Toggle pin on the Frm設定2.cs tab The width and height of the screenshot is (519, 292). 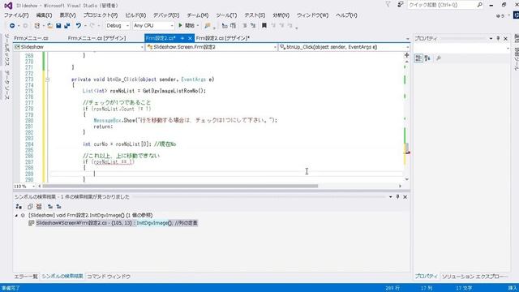(182, 38)
